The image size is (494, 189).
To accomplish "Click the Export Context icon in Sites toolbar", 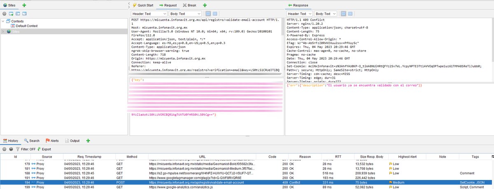I will pyautogui.click(x=25, y=14).
